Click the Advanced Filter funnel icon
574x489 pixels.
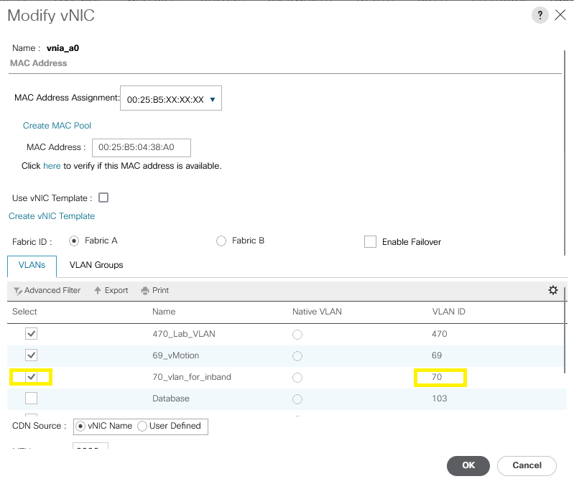(17, 291)
